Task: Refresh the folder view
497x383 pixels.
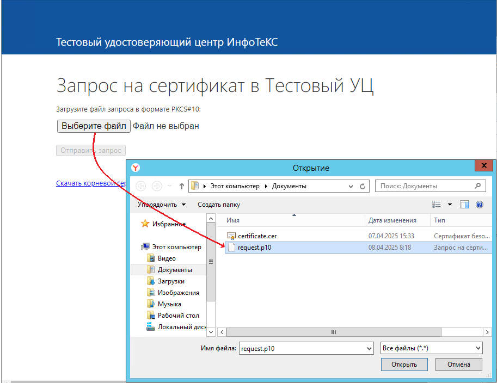Action: pyautogui.click(x=363, y=186)
